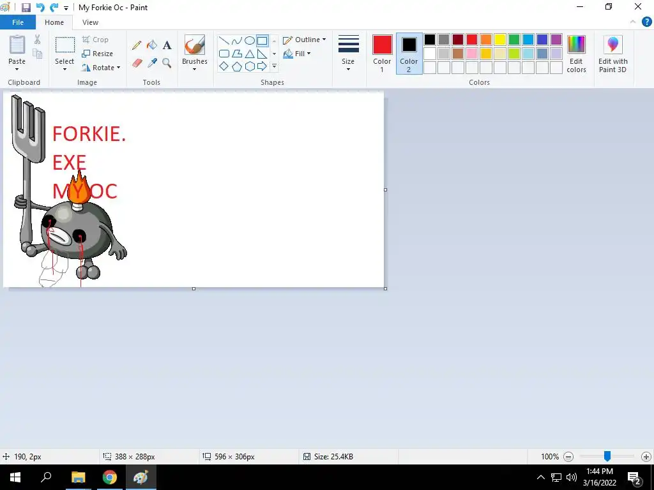Click the rectangular Select tool button

65,45
